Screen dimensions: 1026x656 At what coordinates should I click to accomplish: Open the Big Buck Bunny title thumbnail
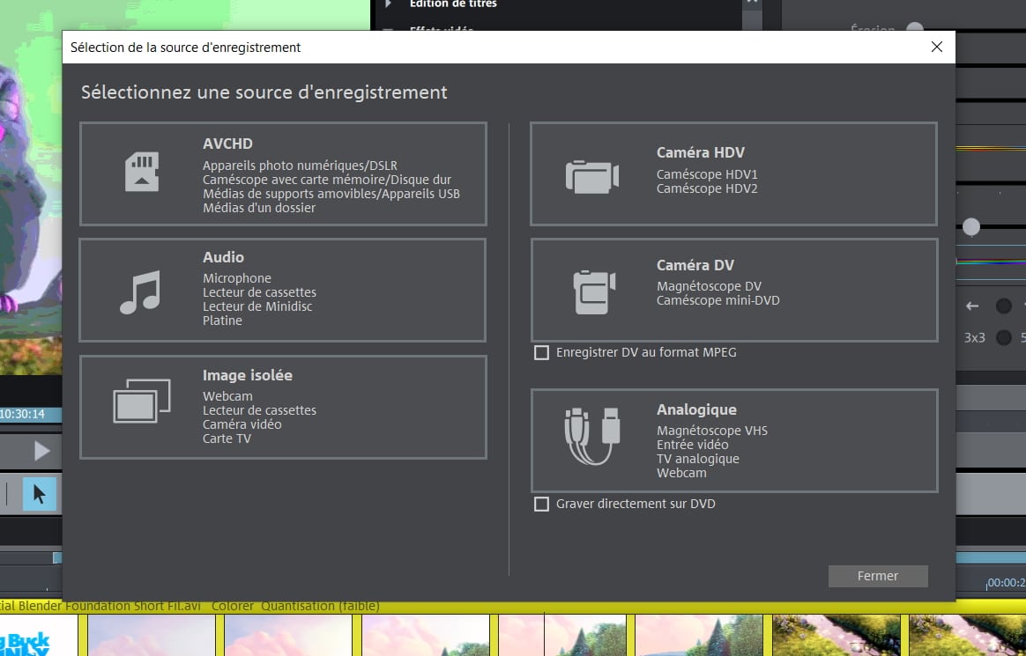[x=40, y=635]
